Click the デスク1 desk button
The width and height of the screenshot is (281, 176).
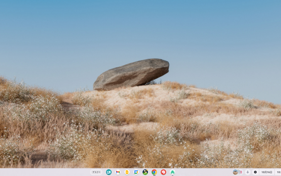pos(96,172)
